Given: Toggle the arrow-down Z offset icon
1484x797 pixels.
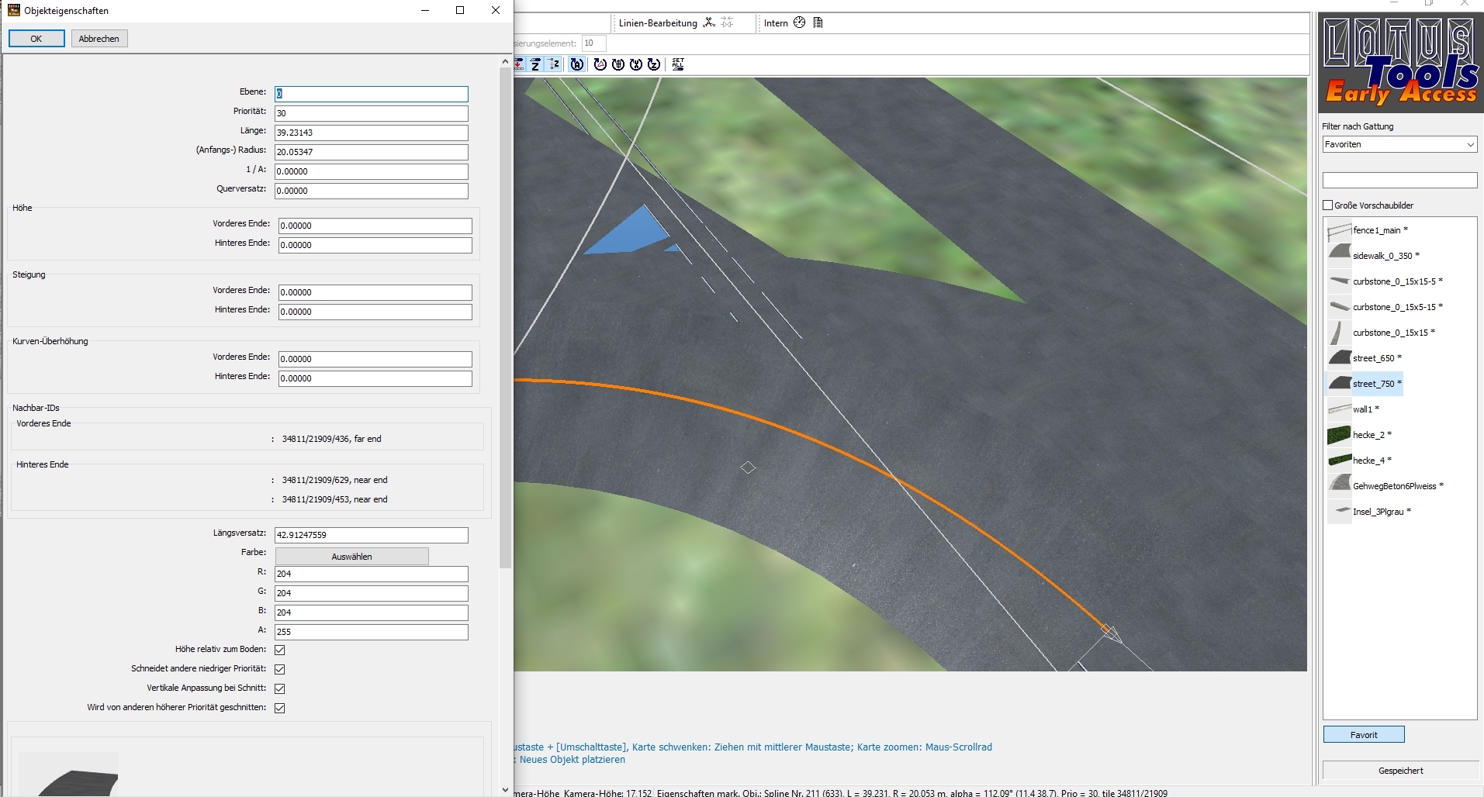Looking at the screenshot, I should pyautogui.click(x=554, y=64).
